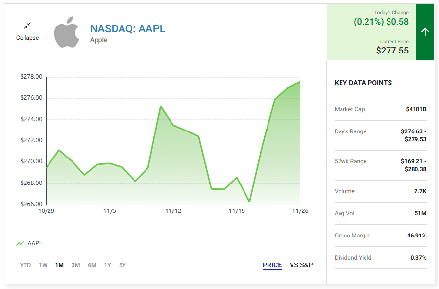Click the final chart point at 11/26

coord(300,82)
